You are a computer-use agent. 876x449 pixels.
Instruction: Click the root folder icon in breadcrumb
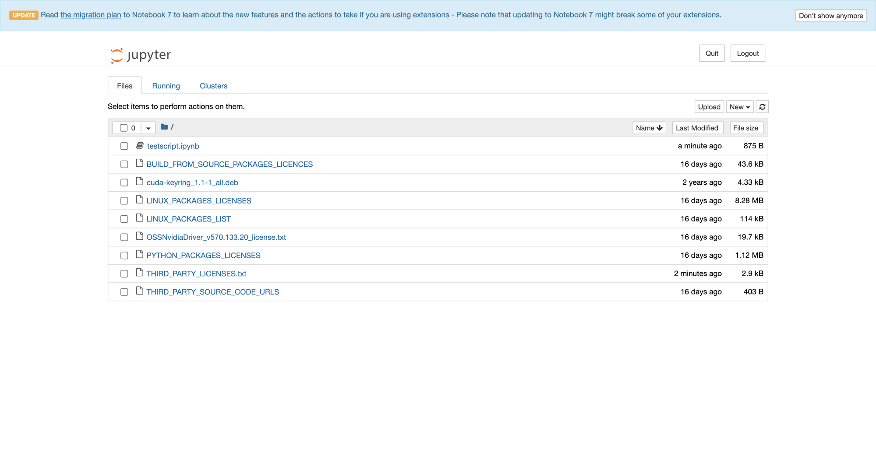point(164,127)
